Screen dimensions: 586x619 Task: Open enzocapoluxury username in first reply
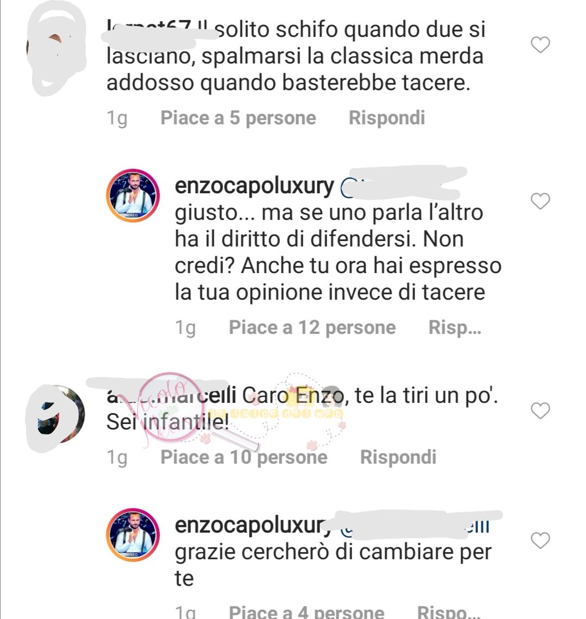point(254,186)
